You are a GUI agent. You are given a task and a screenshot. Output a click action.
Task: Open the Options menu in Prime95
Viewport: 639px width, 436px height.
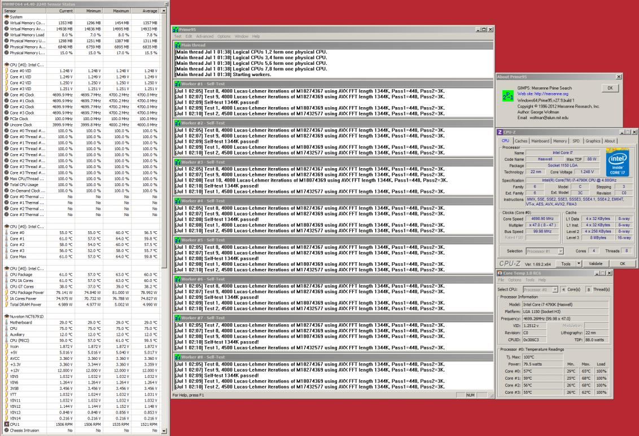(224, 36)
